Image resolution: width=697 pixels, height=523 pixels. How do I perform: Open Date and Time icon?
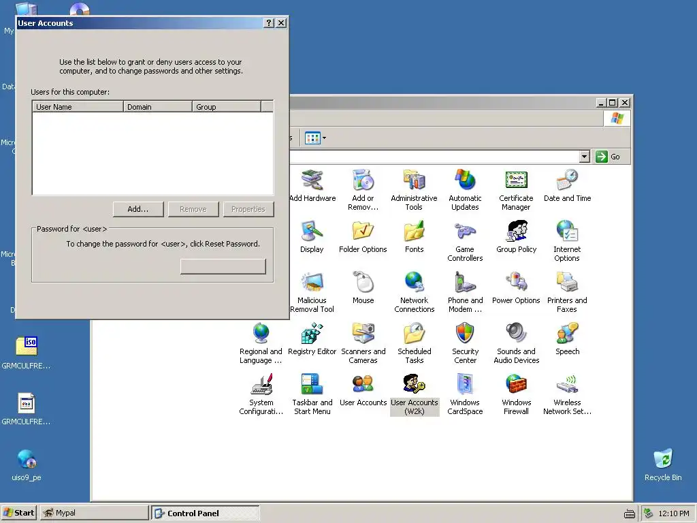pyautogui.click(x=567, y=180)
